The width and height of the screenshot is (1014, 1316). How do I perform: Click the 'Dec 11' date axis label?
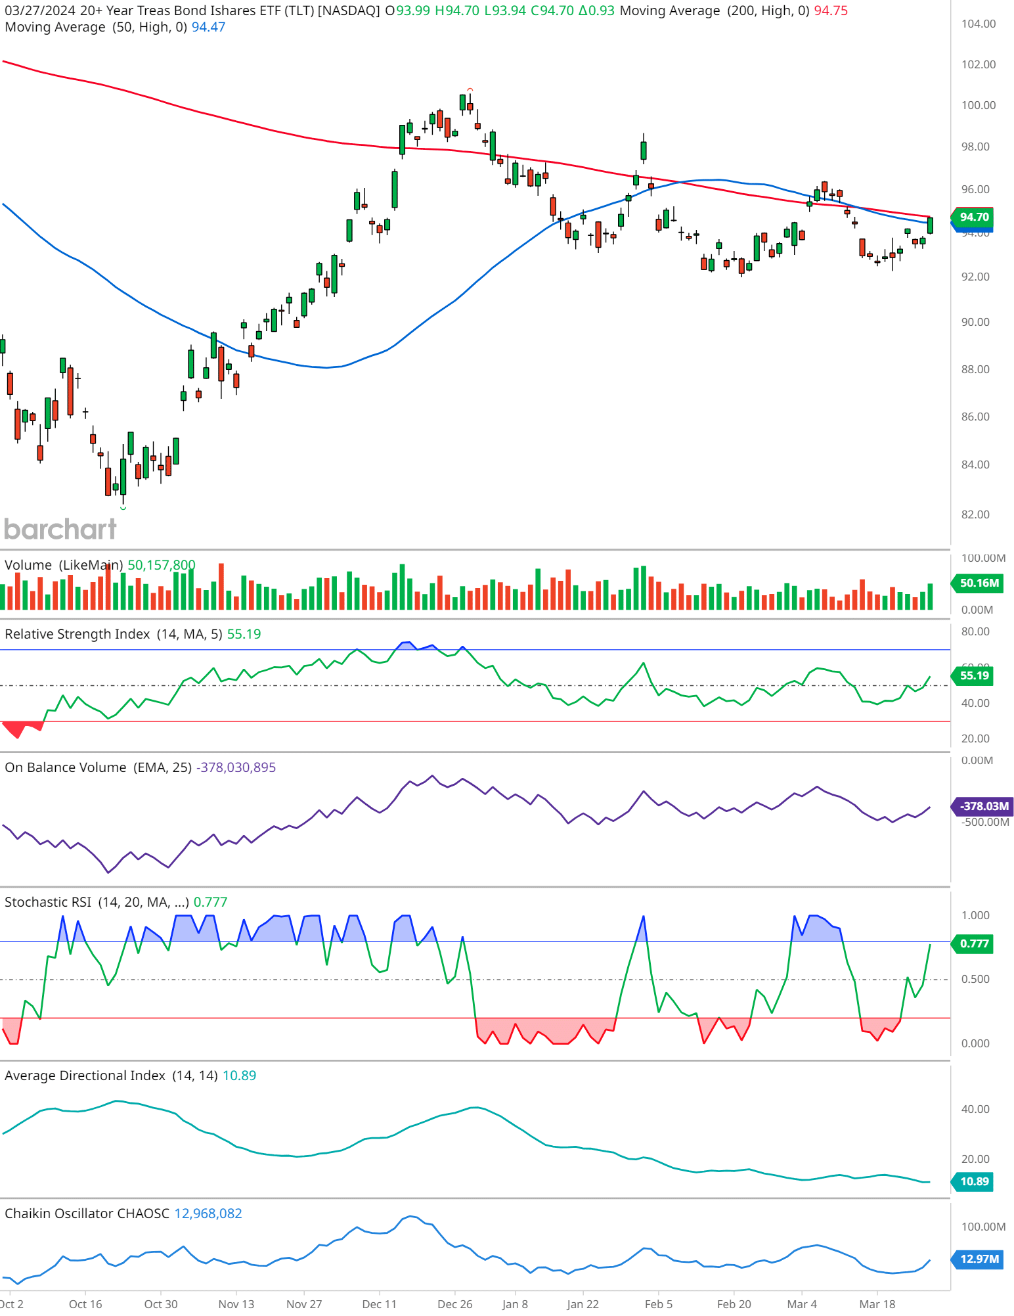(380, 1304)
